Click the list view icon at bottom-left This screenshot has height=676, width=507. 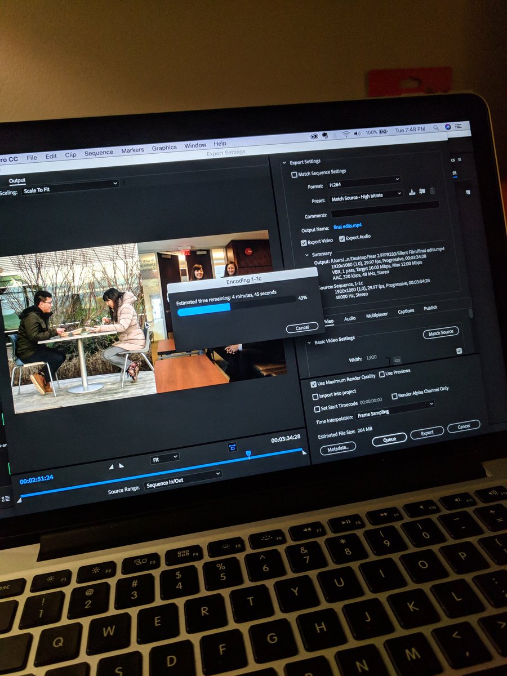coord(6,499)
